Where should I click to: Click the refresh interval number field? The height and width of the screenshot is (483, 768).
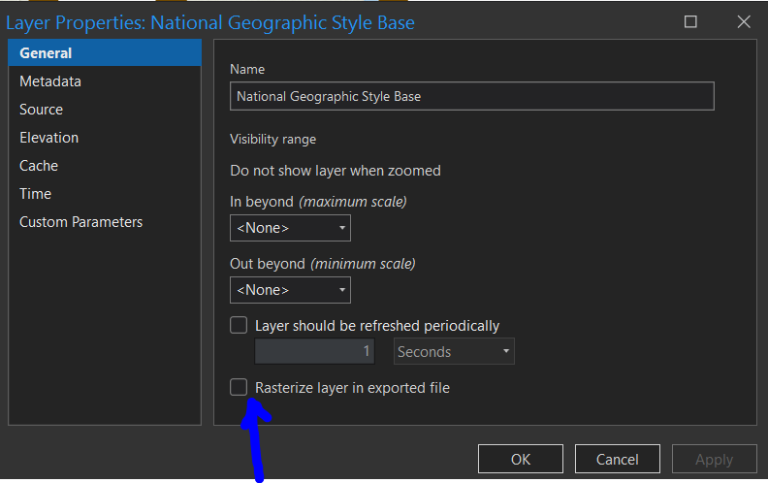pos(314,351)
